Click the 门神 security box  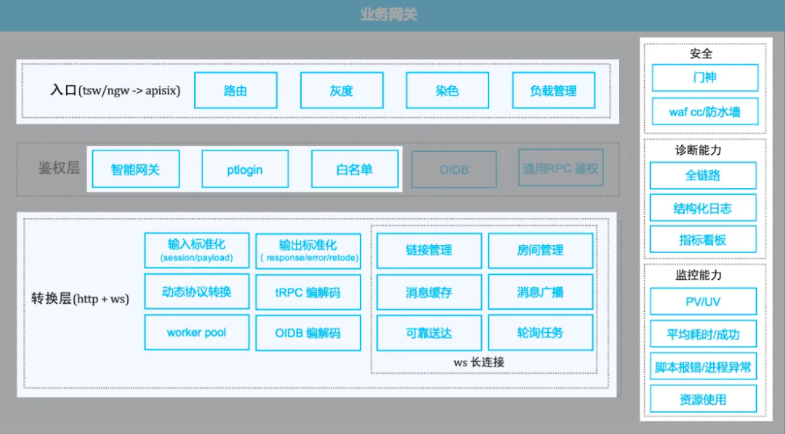point(705,78)
